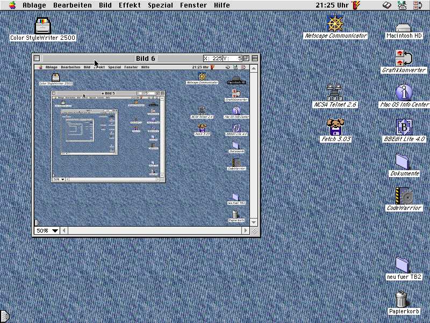Open the 50% zoom level dropdown
Screen dimensions: 430x323
tap(47, 230)
